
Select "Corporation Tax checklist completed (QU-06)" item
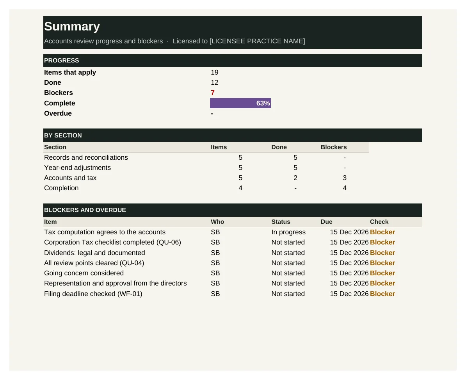pos(112,242)
